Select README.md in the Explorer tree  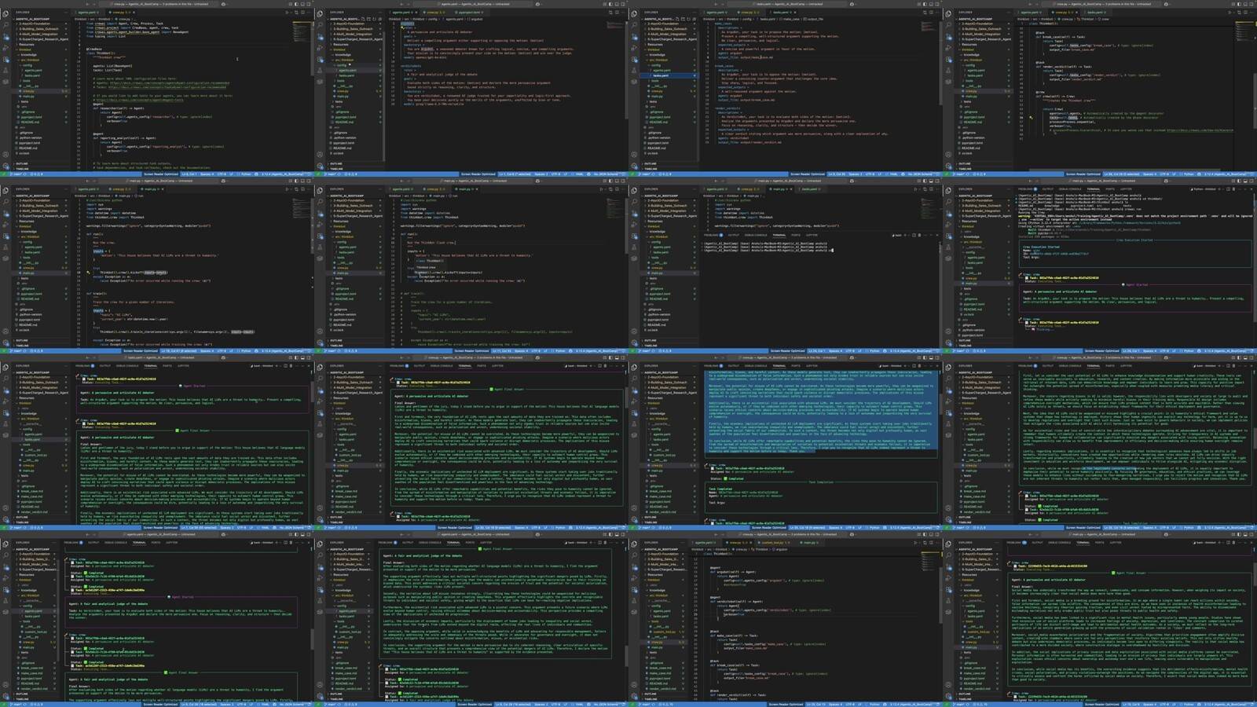tap(30, 123)
